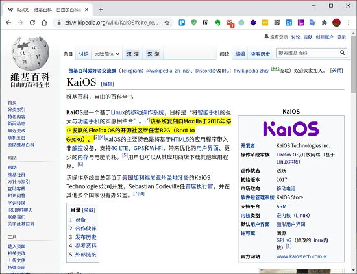
Task: Open 维基社群 in the sidebar
Action: [16, 175]
